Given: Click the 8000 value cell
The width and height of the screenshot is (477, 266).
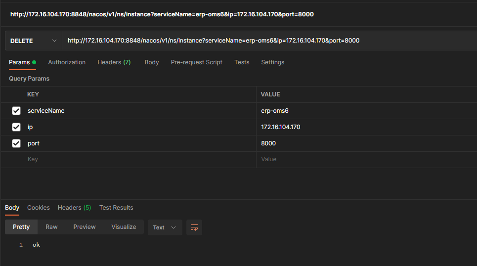Looking at the screenshot, I should click(367, 143).
